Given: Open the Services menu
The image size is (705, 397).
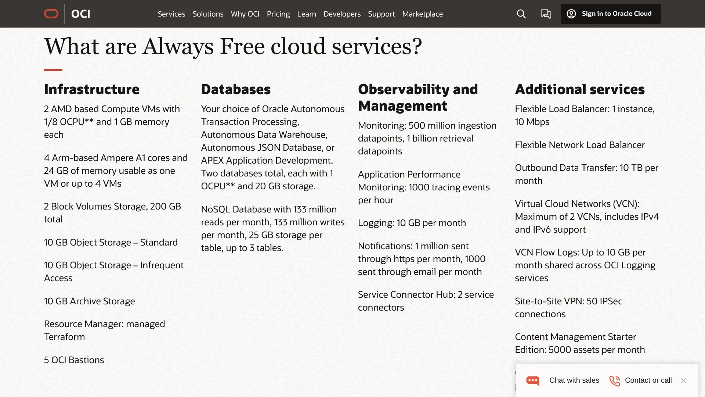Looking at the screenshot, I should pos(171,14).
